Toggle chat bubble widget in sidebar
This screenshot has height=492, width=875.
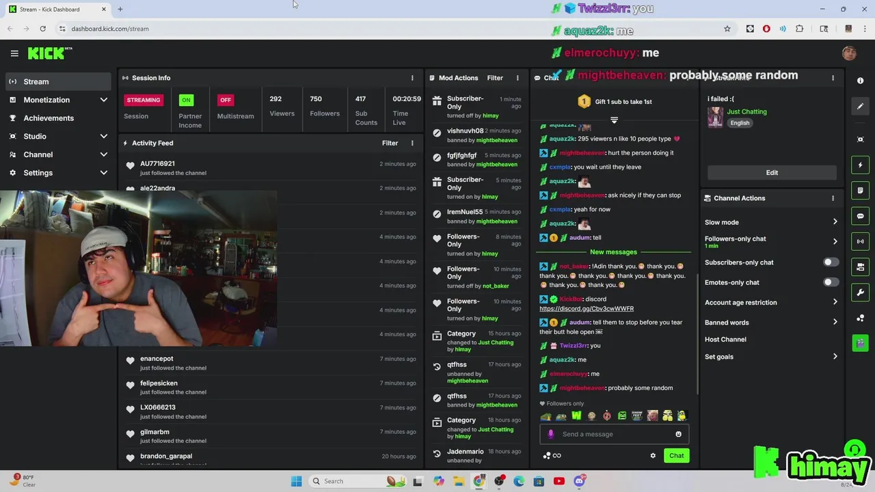pos(860,216)
